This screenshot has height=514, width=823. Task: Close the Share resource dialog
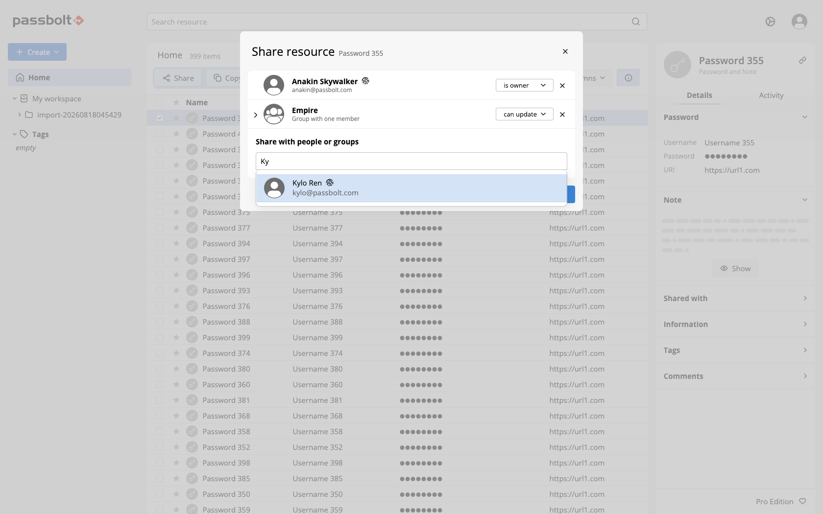(x=565, y=51)
